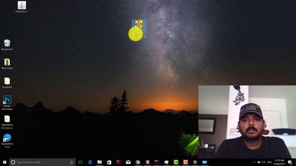Open the Action Center notifications icon

[x=290, y=162]
